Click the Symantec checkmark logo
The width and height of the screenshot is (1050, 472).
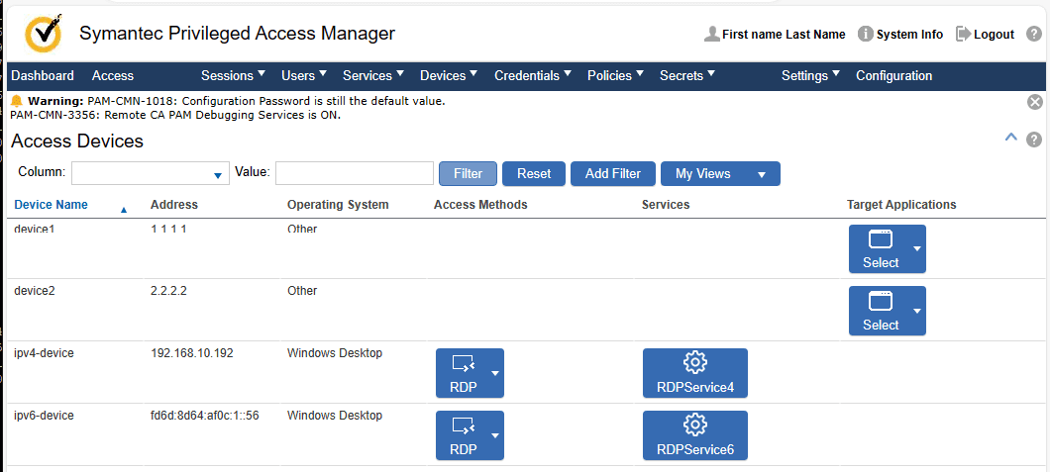click(44, 32)
